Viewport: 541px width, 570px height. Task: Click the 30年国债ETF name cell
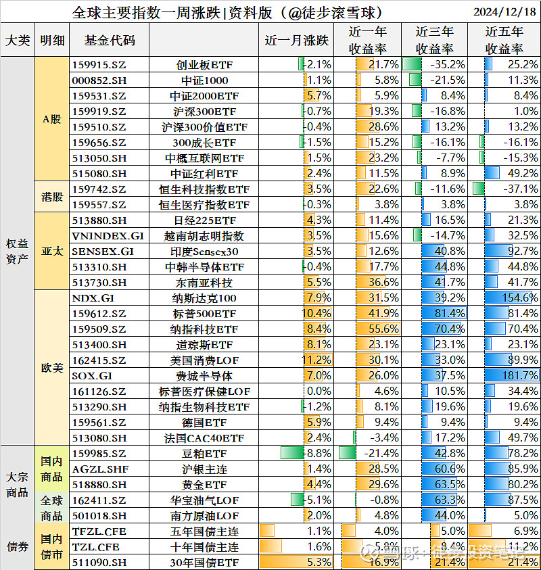coord(204,563)
